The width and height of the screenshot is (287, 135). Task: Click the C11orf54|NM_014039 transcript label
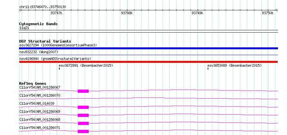tap(37, 103)
